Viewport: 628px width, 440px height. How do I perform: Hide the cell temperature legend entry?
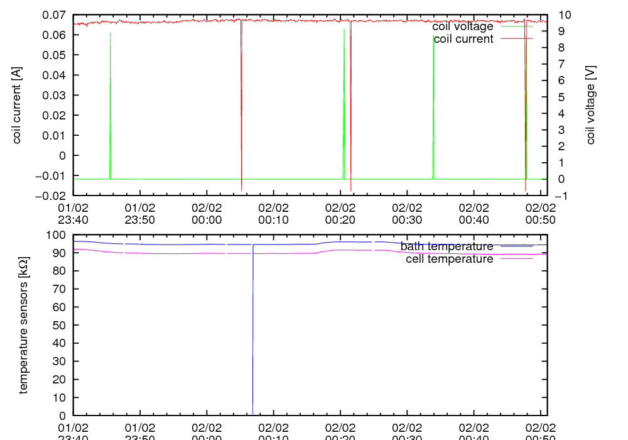[449, 259]
